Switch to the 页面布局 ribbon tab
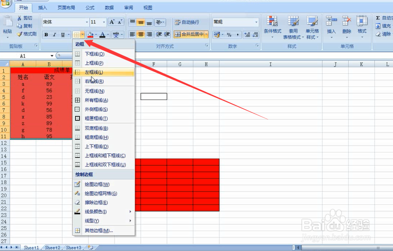393x251 pixels. click(x=66, y=8)
